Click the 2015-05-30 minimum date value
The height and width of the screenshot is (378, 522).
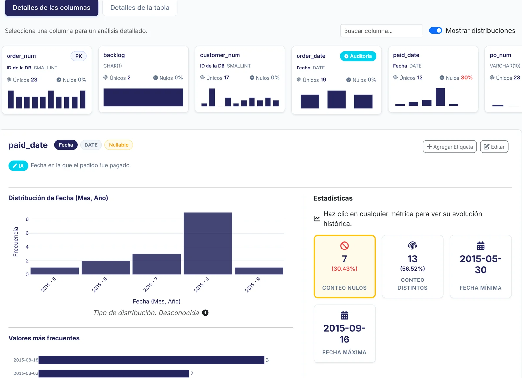[x=481, y=265]
